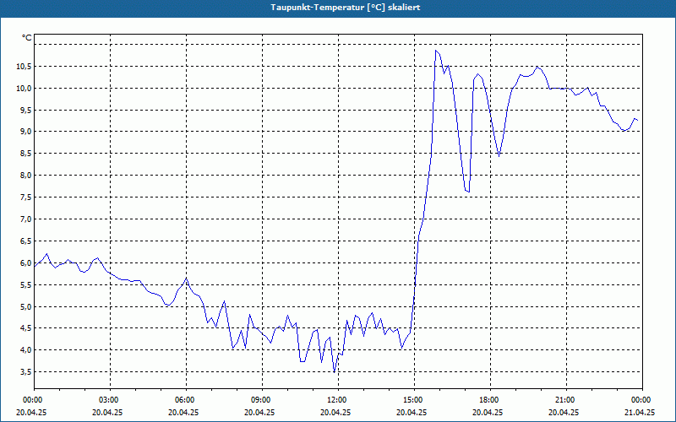Select the "06:00" x-axis time label
676x422 pixels.
183,400
